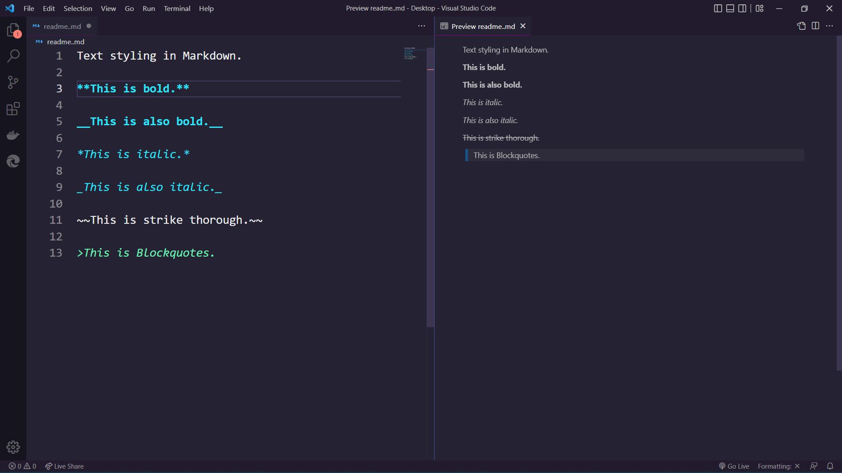
Task: Toggle the Formatting status item
Action: pos(778,466)
